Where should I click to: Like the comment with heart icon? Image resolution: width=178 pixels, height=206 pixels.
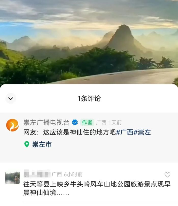coord(167,175)
